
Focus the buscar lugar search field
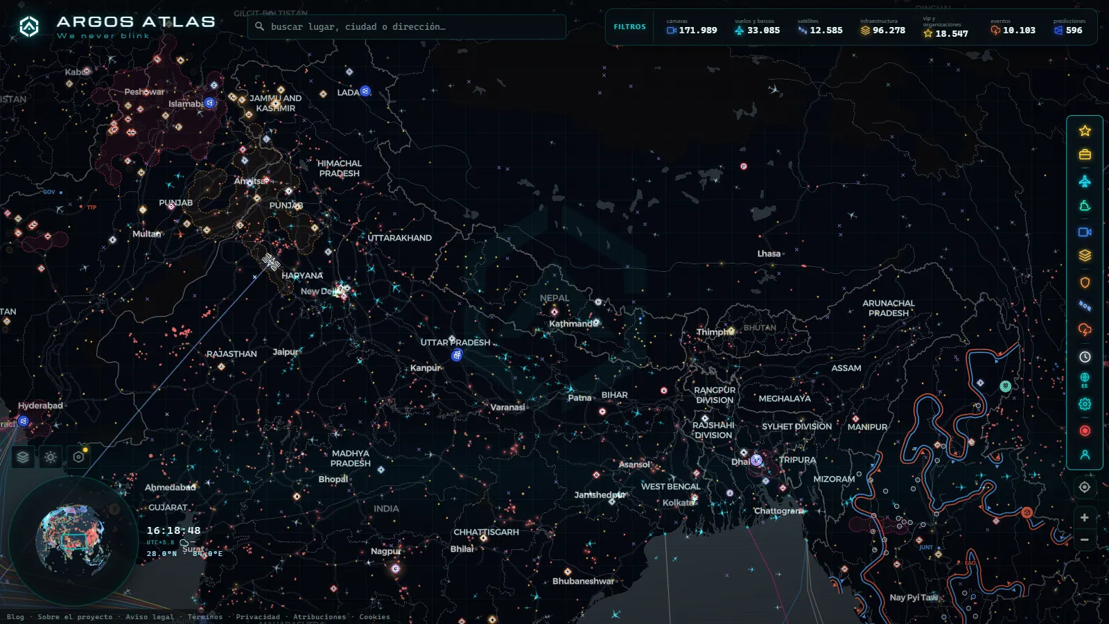tap(407, 27)
